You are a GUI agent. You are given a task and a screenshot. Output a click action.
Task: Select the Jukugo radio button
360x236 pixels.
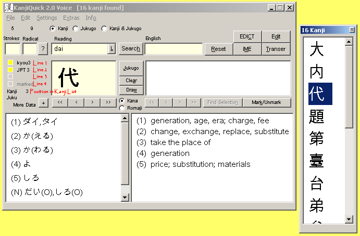click(76, 29)
